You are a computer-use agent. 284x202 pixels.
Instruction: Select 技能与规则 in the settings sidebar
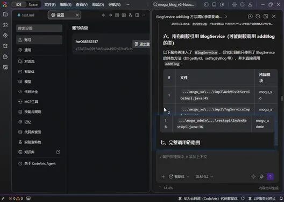tap(39, 112)
